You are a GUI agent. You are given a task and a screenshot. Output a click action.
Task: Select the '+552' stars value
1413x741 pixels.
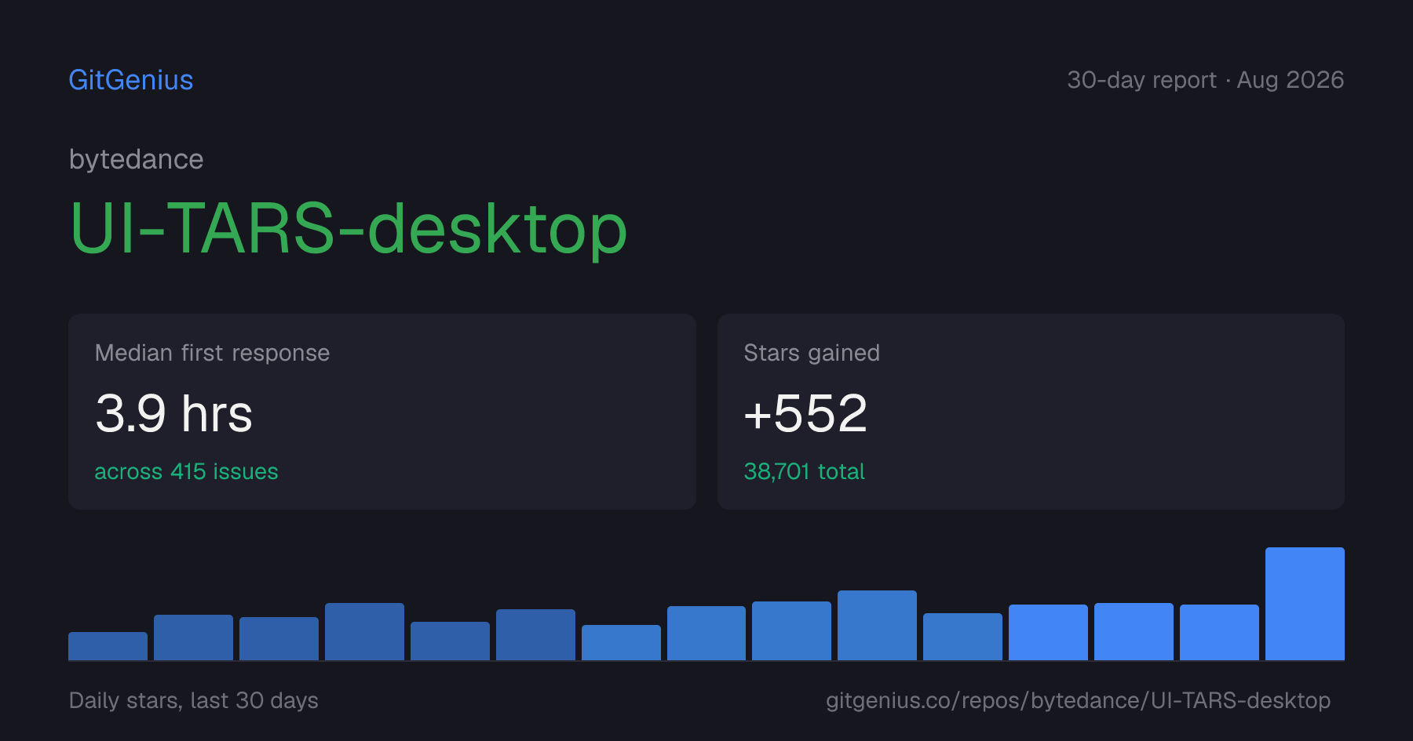pos(805,413)
